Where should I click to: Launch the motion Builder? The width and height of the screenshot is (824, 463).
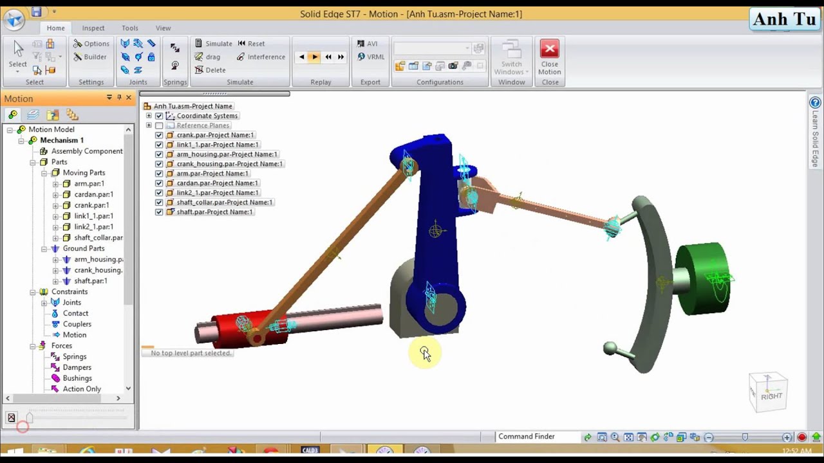pos(89,57)
